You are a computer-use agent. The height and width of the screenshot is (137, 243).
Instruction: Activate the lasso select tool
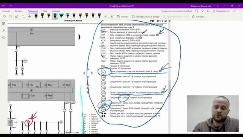[x=23, y=17]
